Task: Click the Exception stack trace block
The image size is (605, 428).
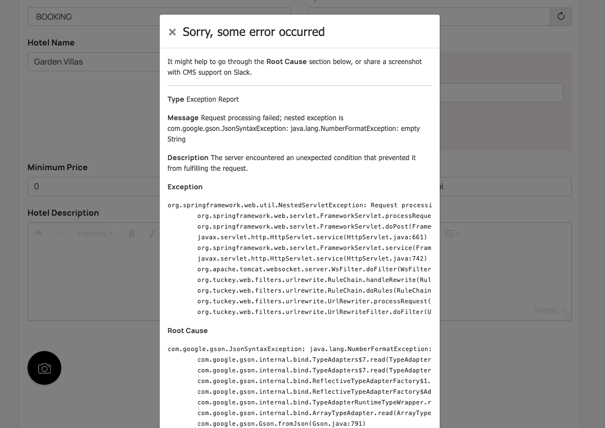Action: [300, 258]
